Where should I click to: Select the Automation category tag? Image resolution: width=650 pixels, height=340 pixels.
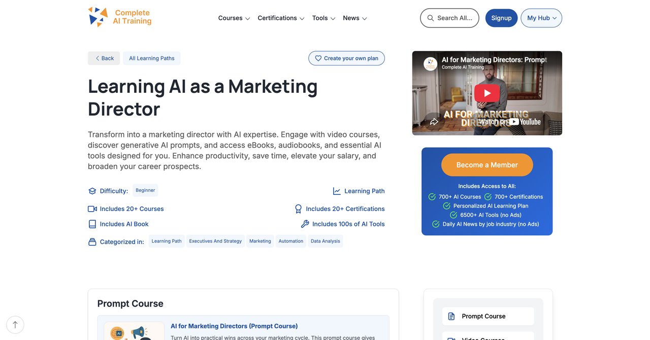(291, 241)
